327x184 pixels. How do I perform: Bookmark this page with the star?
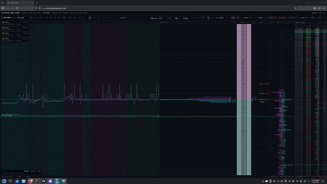coord(295,8)
